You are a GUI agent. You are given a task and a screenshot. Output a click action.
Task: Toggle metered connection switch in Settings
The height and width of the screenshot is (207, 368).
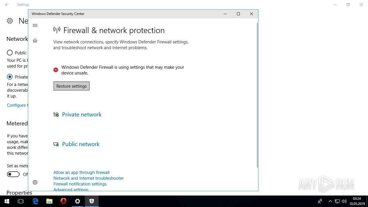(13, 174)
